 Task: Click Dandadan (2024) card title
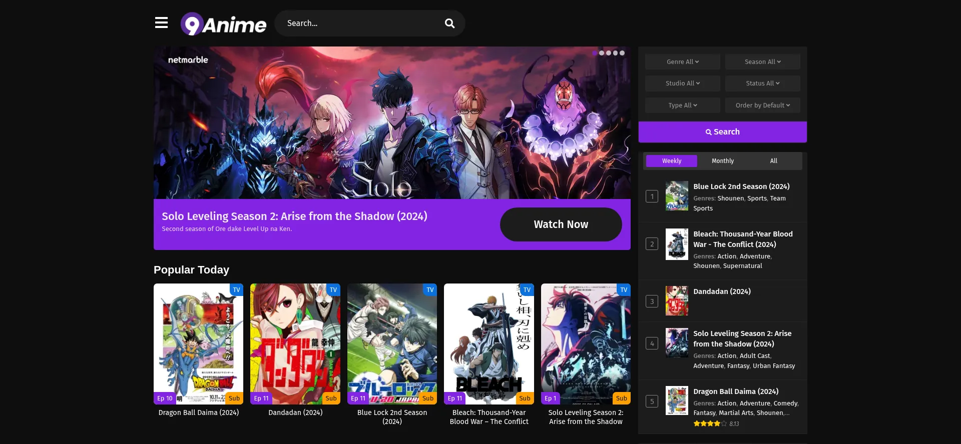[x=295, y=412]
